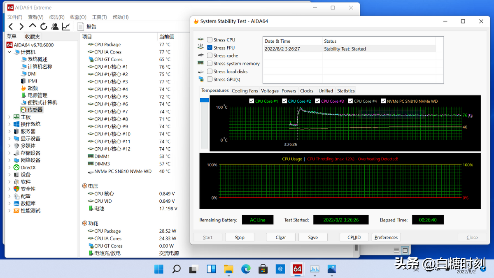
Task: Go back with the toolbar left arrow
Action: (11, 27)
